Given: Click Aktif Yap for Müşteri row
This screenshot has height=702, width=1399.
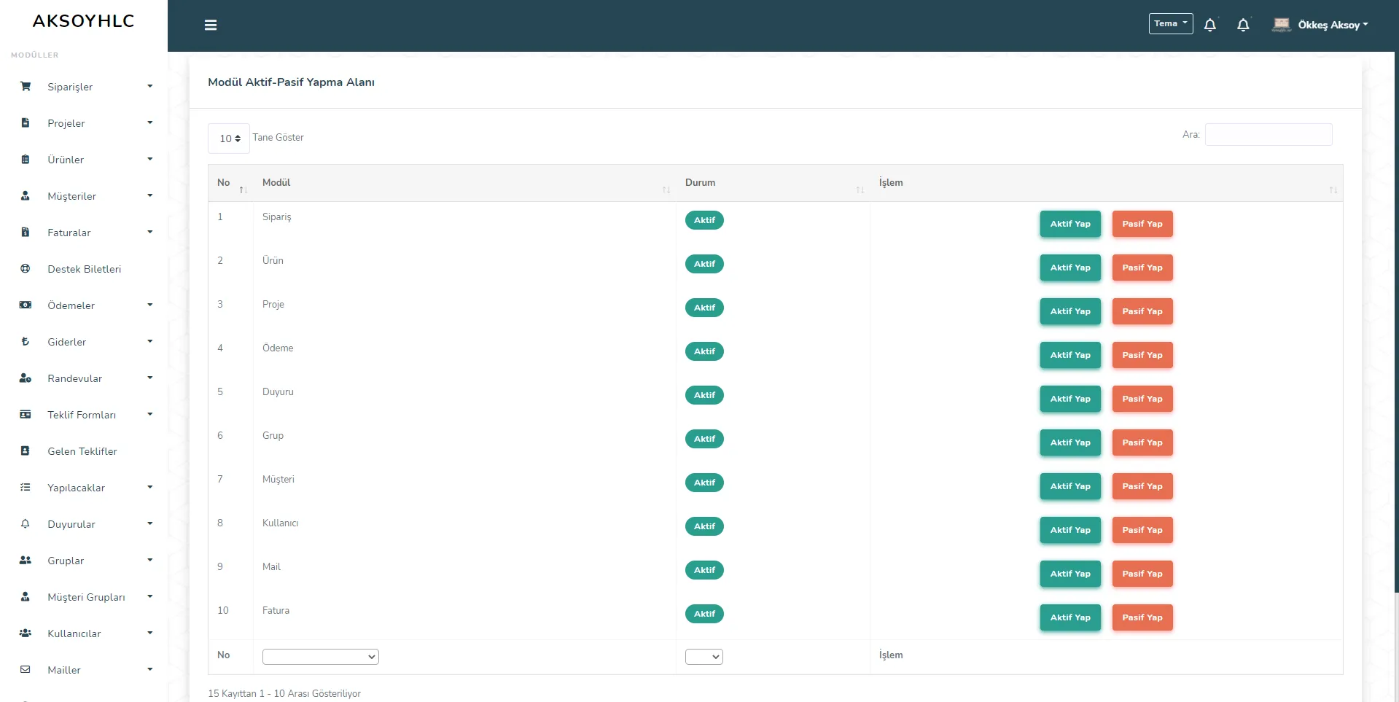Looking at the screenshot, I should 1070,486.
